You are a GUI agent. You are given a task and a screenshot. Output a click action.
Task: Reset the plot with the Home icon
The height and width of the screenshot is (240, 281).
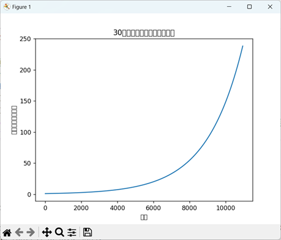pos(7,233)
